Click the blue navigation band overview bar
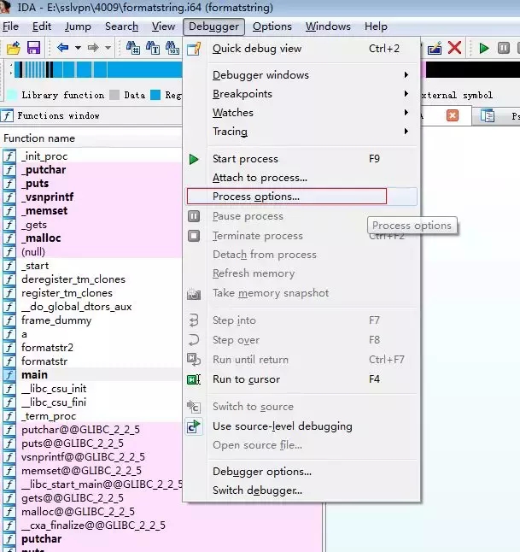 (98, 69)
